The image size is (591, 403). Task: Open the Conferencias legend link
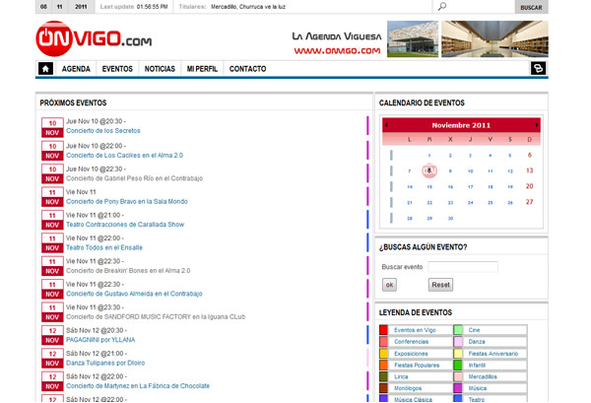click(411, 342)
